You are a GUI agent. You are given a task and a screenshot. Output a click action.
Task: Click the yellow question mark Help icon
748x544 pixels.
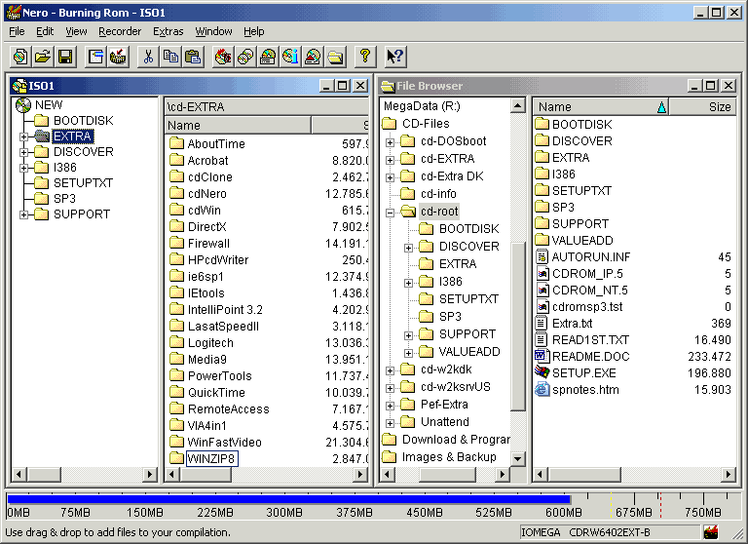365,57
